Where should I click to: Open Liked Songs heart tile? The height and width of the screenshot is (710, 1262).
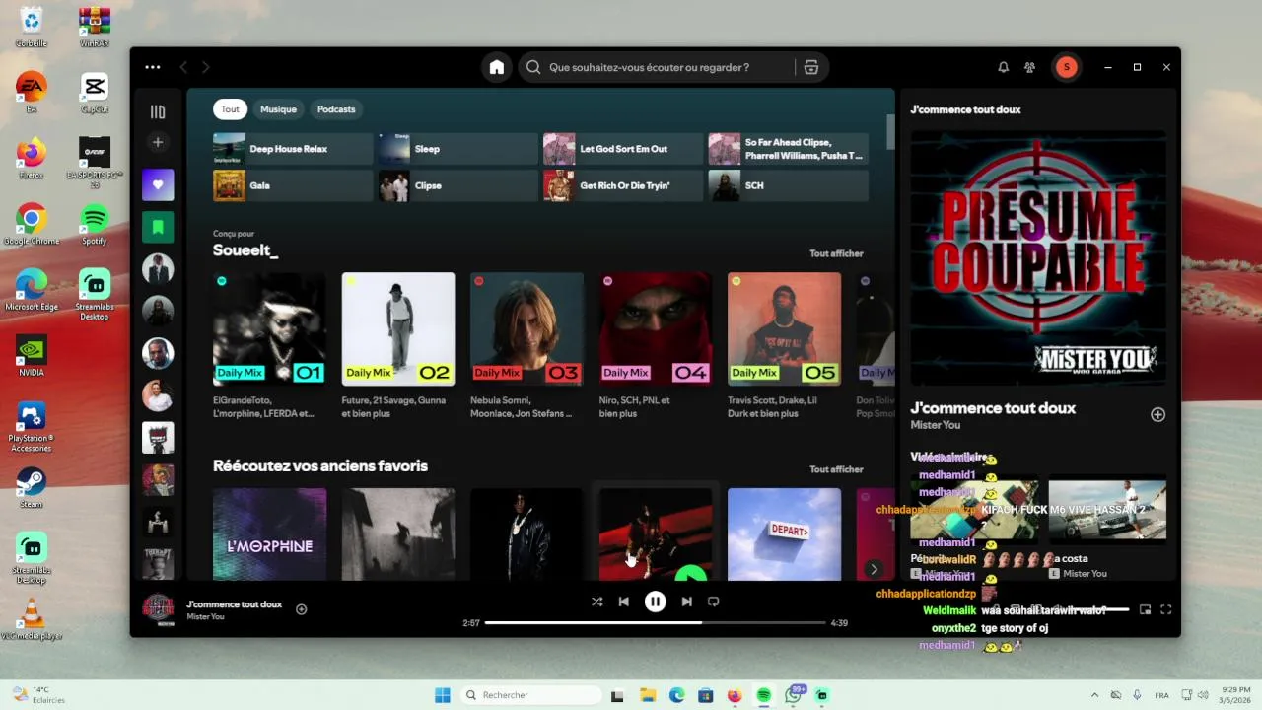click(158, 184)
